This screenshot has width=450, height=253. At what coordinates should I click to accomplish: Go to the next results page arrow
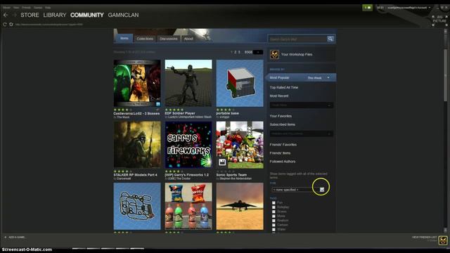[x=258, y=52]
